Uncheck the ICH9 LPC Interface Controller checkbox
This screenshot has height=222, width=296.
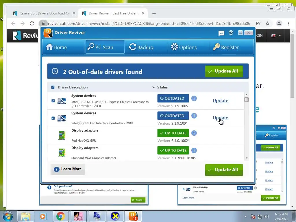click(53, 118)
